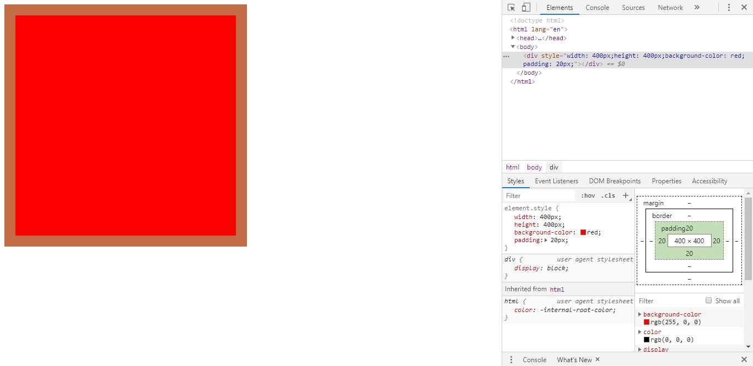Click div in the breadcrumb bar
Viewport: 753px width, 366px height.
click(554, 167)
